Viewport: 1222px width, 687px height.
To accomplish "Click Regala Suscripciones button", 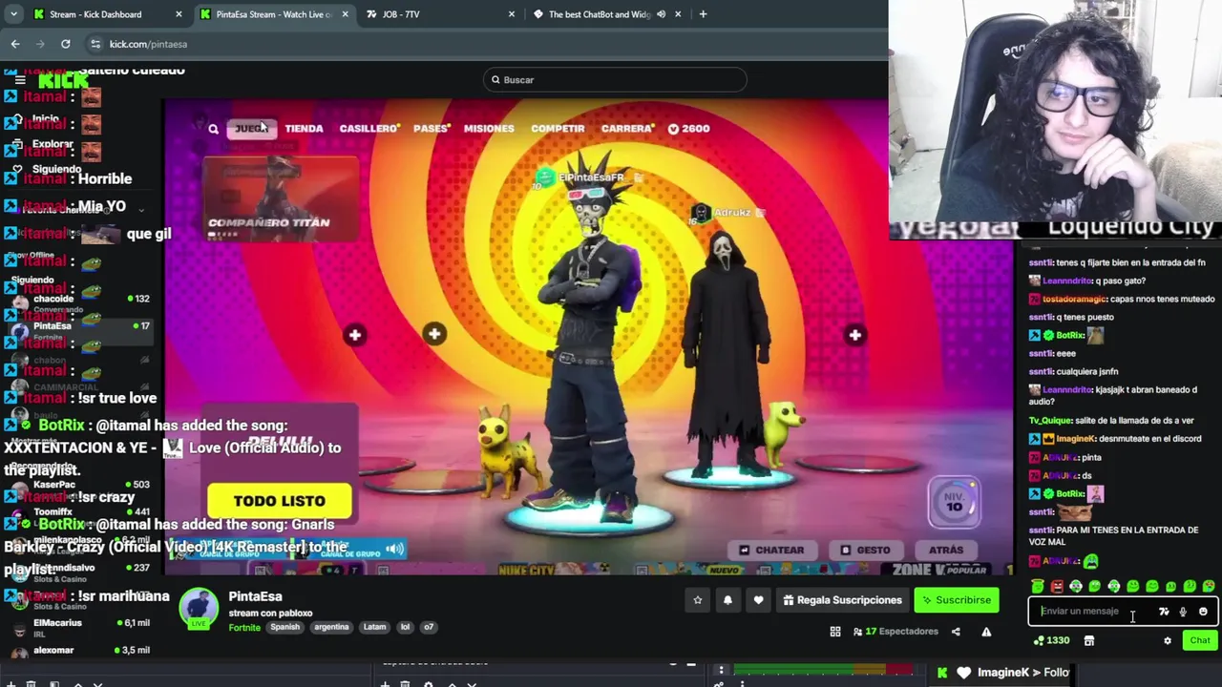I will pos(842,600).
